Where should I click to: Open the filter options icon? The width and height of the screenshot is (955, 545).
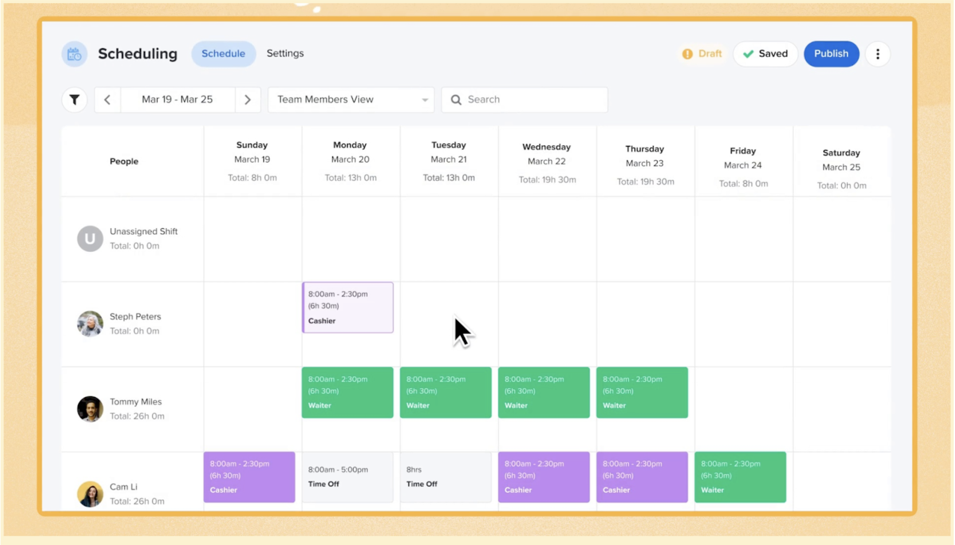(74, 99)
